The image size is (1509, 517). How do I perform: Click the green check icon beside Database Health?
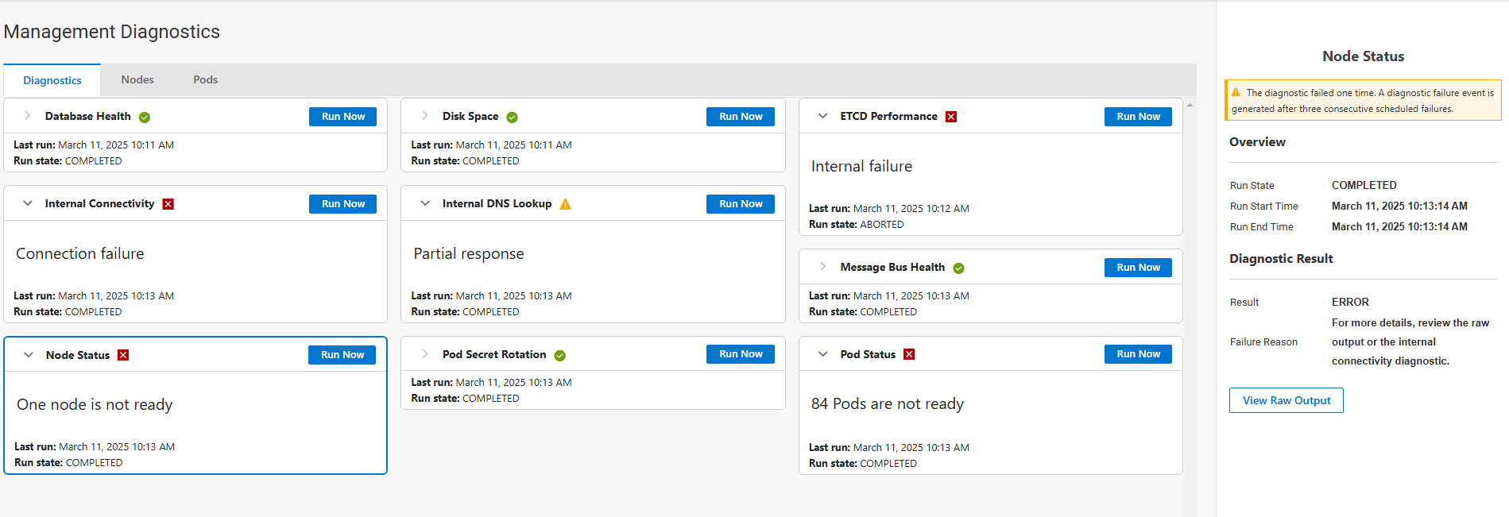click(145, 118)
